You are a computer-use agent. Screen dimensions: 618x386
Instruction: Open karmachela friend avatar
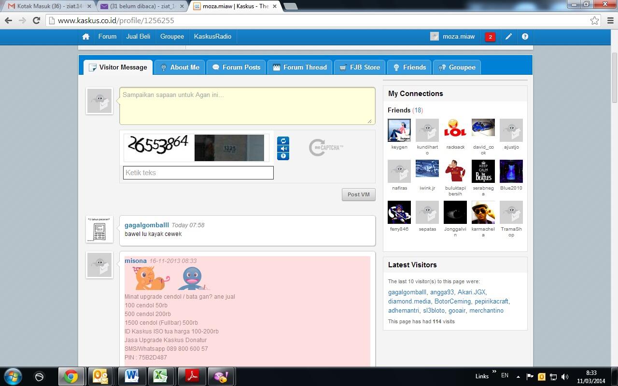click(483, 212)
